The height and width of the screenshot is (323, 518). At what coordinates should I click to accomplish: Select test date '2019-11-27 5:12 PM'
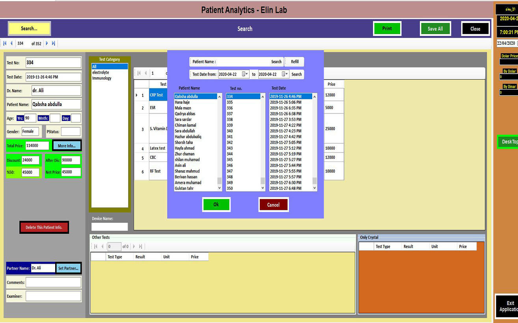[291, 148]
